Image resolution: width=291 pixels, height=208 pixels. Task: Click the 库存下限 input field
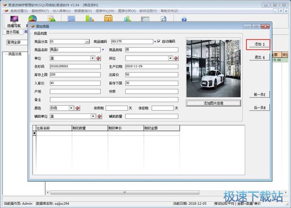[x=152, y=83]
